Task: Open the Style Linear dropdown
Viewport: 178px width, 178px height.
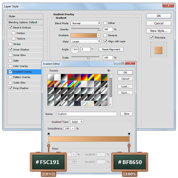Action: point(86,42)
